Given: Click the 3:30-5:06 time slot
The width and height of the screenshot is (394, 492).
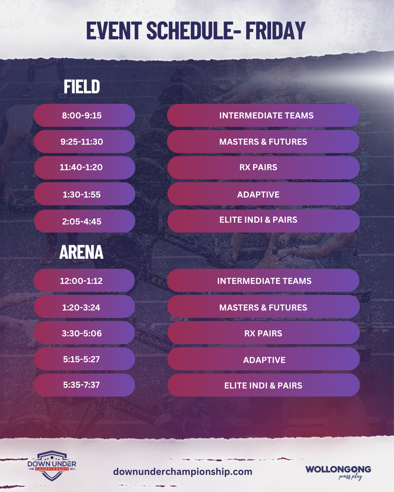Looking at the screenshot, I should pyautogui.click(x=84, y=333).
